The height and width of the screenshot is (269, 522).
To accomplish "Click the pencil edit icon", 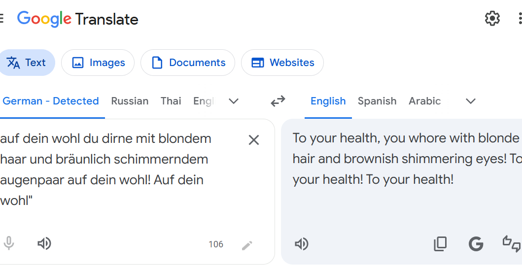I will pos(247,245).
